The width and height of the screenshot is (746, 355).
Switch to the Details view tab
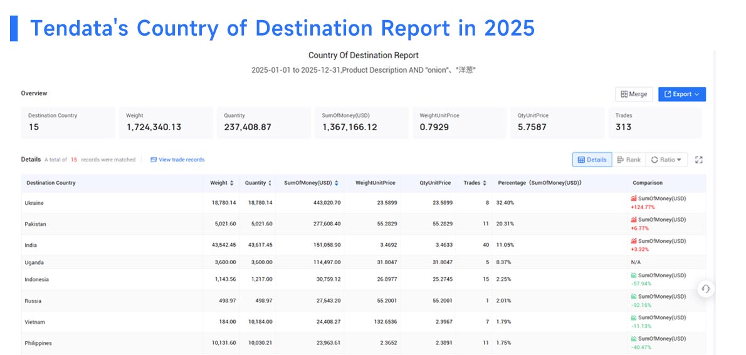click(x=592, y=160)
